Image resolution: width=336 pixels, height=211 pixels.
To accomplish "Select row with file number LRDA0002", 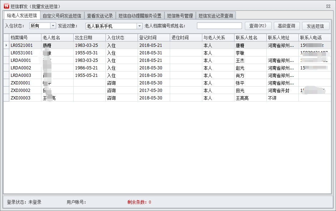I will (21, 68).
